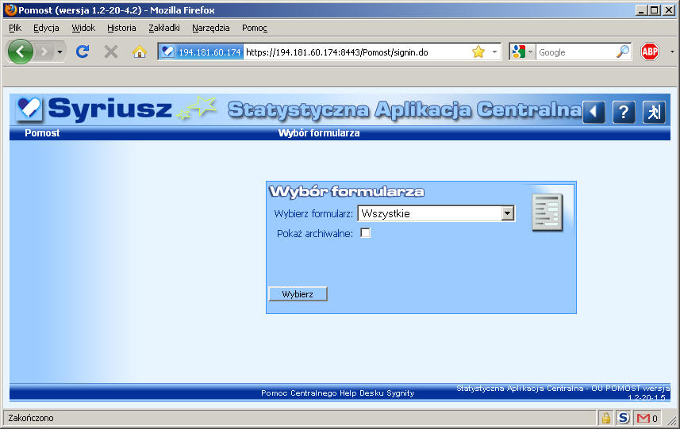Click the Gmail notifier icon in status bar
Image resolution: width=680 pixels, height=429 pixels.
644,418
